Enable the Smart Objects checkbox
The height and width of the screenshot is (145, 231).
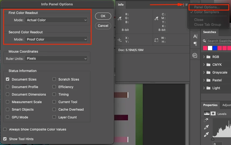(8, 109)
